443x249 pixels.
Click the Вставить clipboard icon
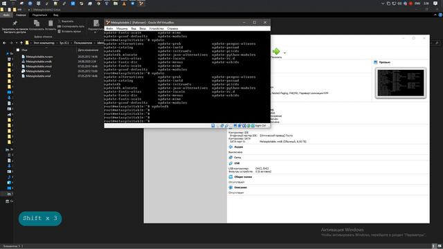pyautogui.click(x=51, y=23)
